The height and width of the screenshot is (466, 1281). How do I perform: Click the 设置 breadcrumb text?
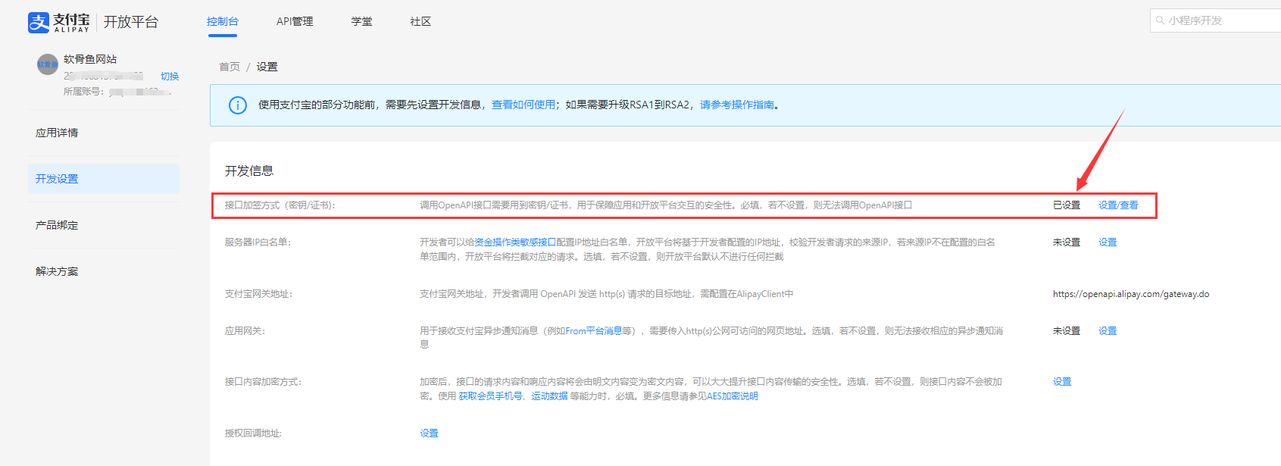click(267, 67)
